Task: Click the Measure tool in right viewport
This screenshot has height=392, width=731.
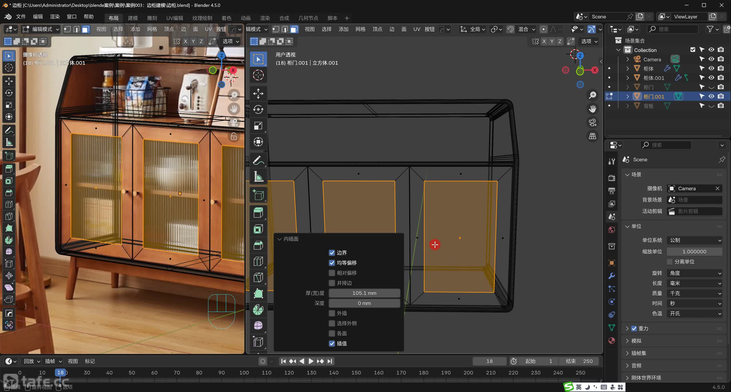Action: 258,177
